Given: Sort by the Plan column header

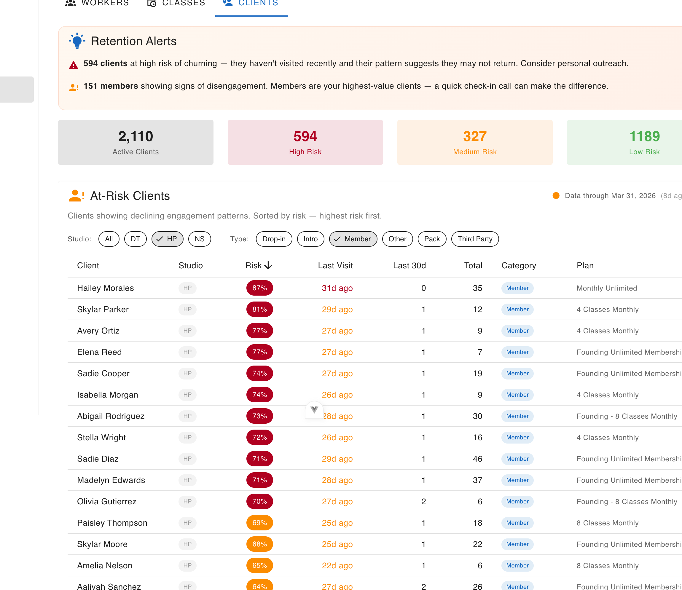Looking at the screenshot, I should [x=585, y=265].
